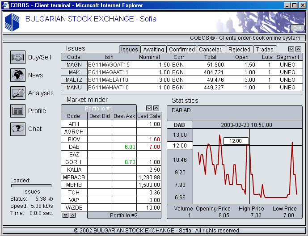Click the Bulgarian Stock Exchange logo
The width and height of the screenshot is (308, 236).
pos(12,21)
